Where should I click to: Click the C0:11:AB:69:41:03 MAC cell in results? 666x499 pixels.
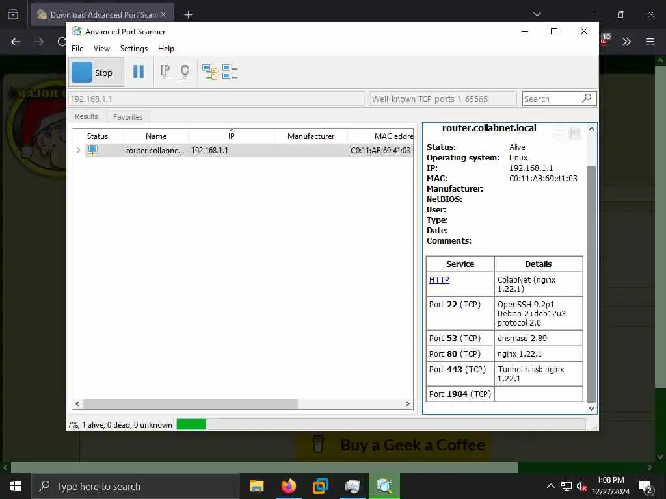pyautogui.click(x=380, y=151)
